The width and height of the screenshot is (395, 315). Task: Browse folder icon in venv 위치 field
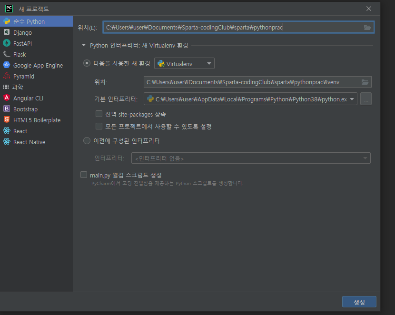pyautogui.click(x=365, y=82)
